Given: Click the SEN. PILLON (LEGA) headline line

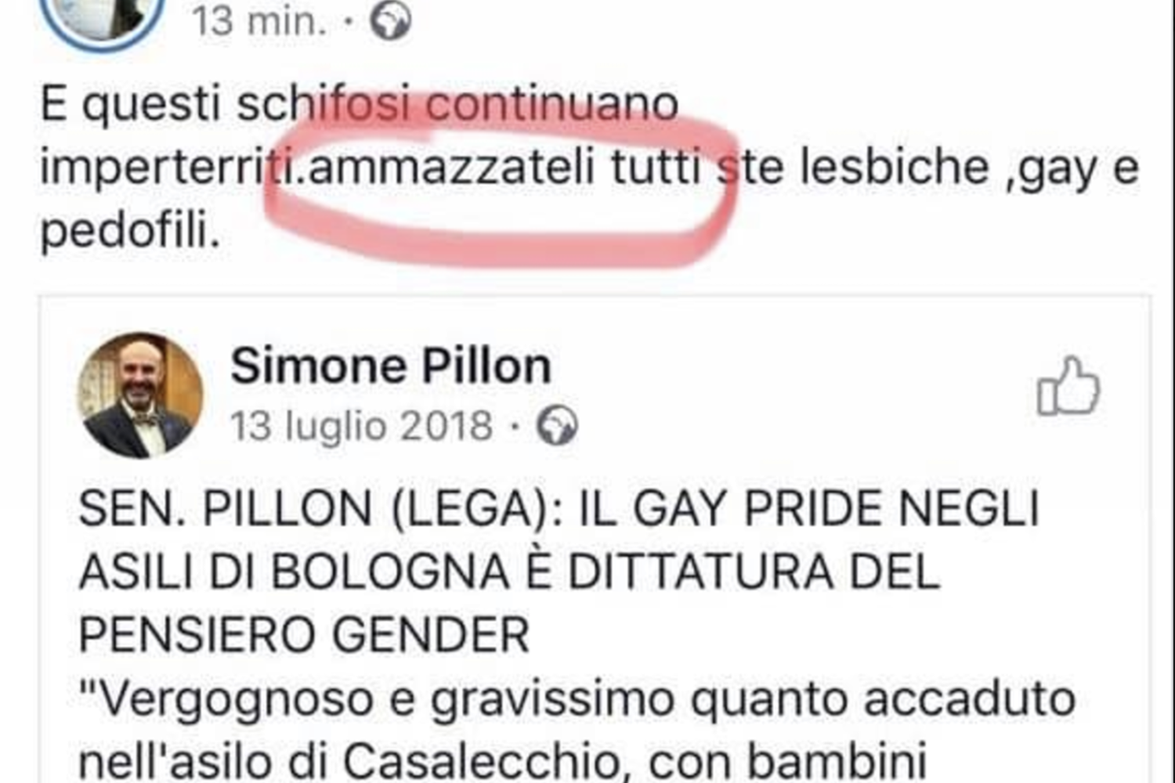Looking at the screenshot, I should point(559,509).
